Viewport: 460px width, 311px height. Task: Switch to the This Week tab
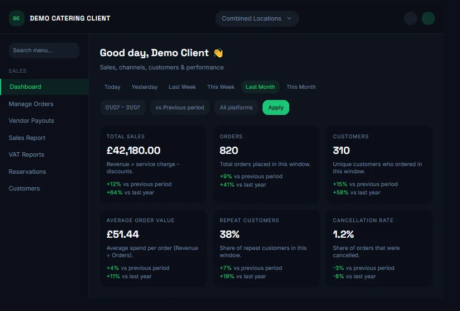tap(221, 87)
